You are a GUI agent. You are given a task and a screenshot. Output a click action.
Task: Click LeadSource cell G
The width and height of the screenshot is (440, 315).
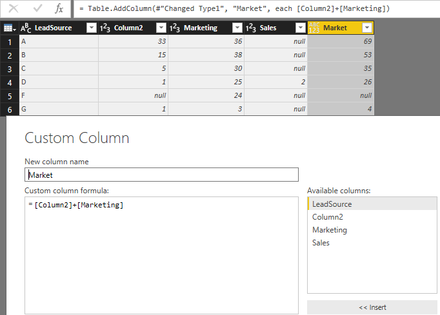pyautogui.click(x=59, y=109)
